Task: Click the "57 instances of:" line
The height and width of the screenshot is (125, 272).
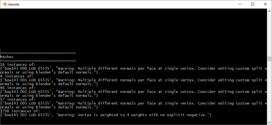Action: pos(18,99)
